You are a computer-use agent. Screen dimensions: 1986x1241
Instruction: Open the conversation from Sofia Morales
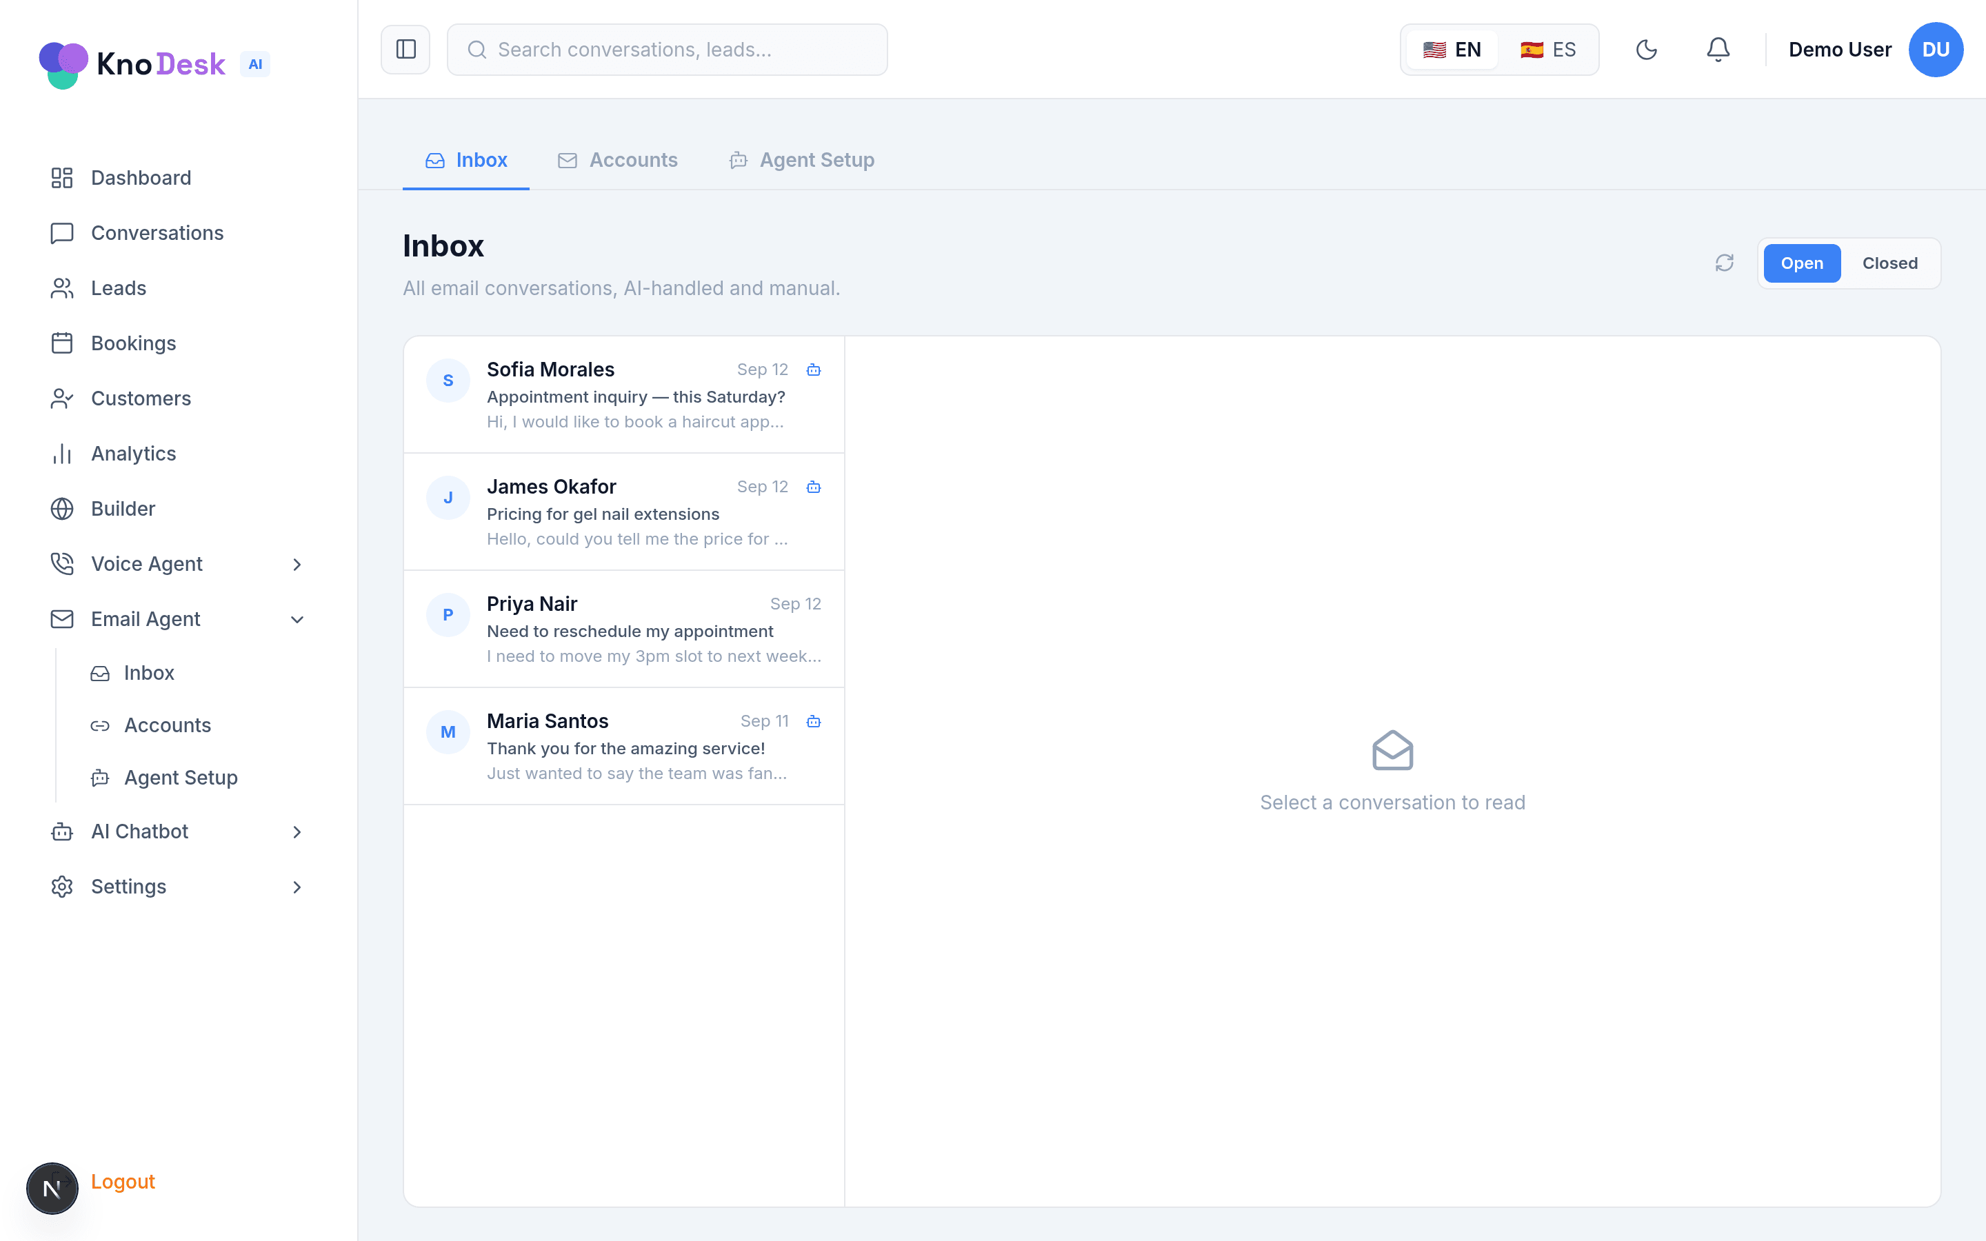point(623,395)
